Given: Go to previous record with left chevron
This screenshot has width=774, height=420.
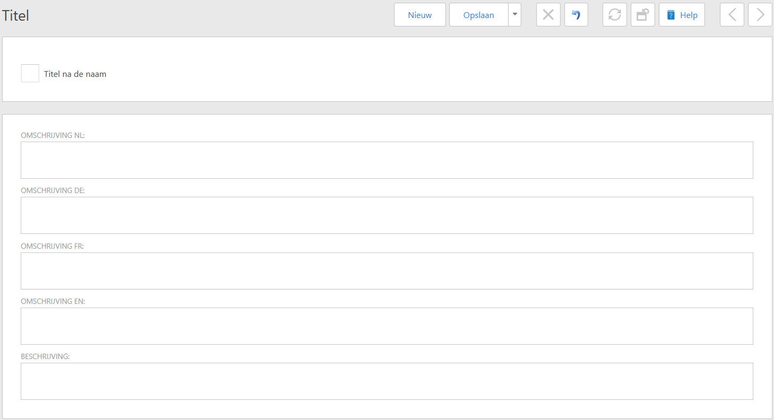Looking at the screenshot, I should click(x=732, y=15).
